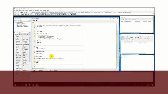The image size is (168, 94).
Task: Collapse the Form1: TForm1 tree node
Action: (x=15, y=23)
